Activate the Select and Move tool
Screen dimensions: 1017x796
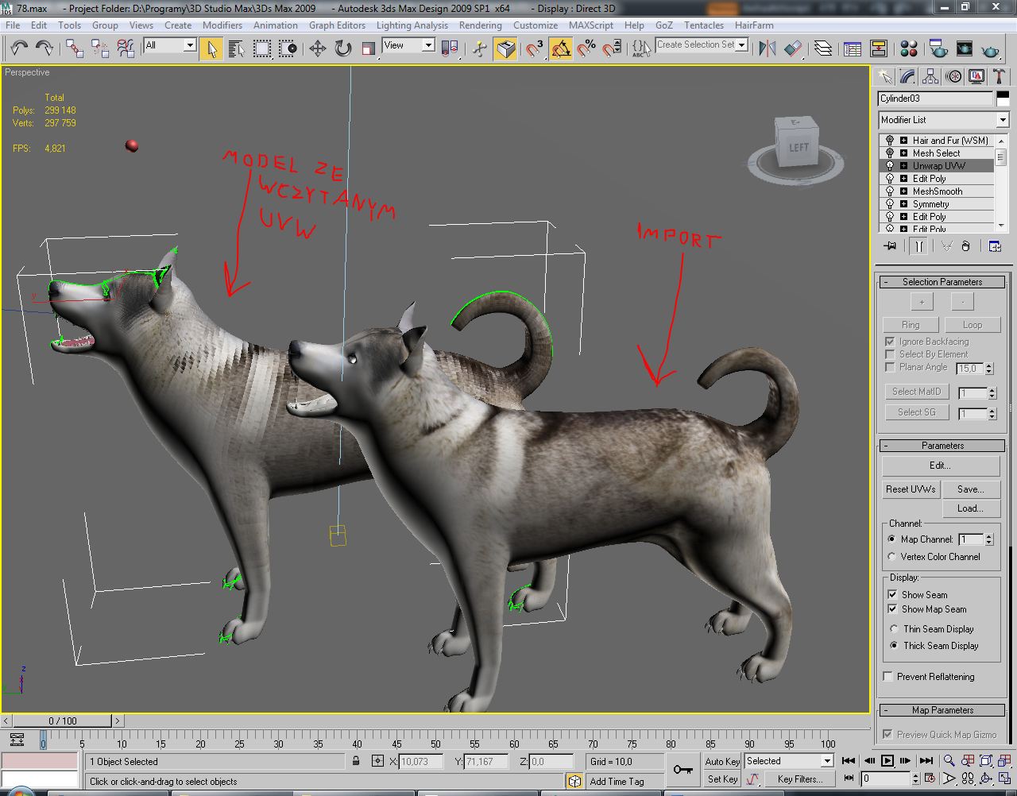(x=317, y=48)
